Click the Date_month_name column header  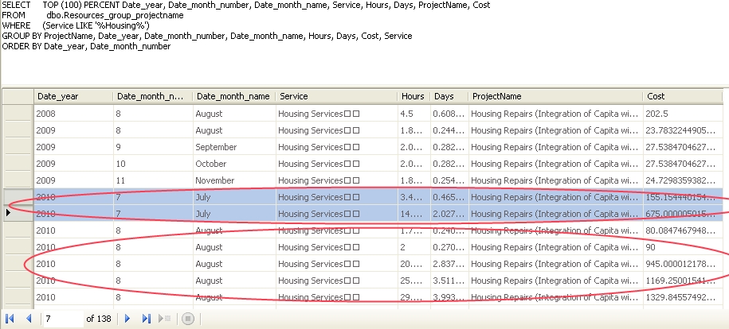(x=233, y=96)
